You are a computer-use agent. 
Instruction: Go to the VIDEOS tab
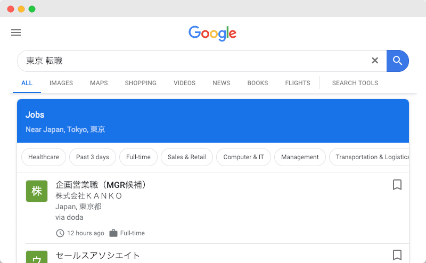[184, 83]
